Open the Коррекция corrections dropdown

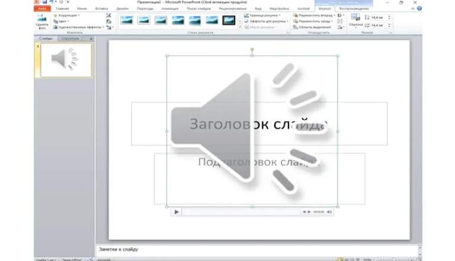coord(67,15)
